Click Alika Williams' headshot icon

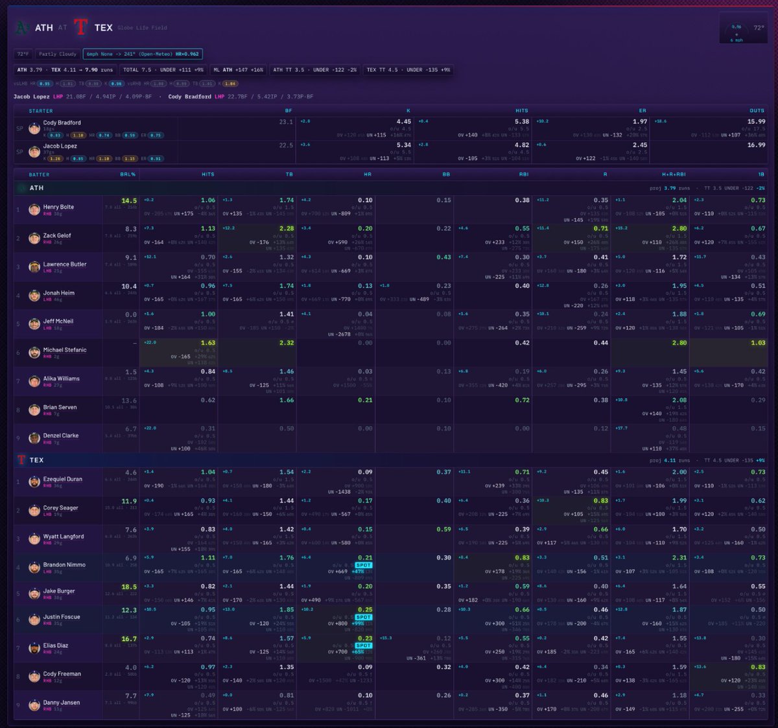(34, 381)
